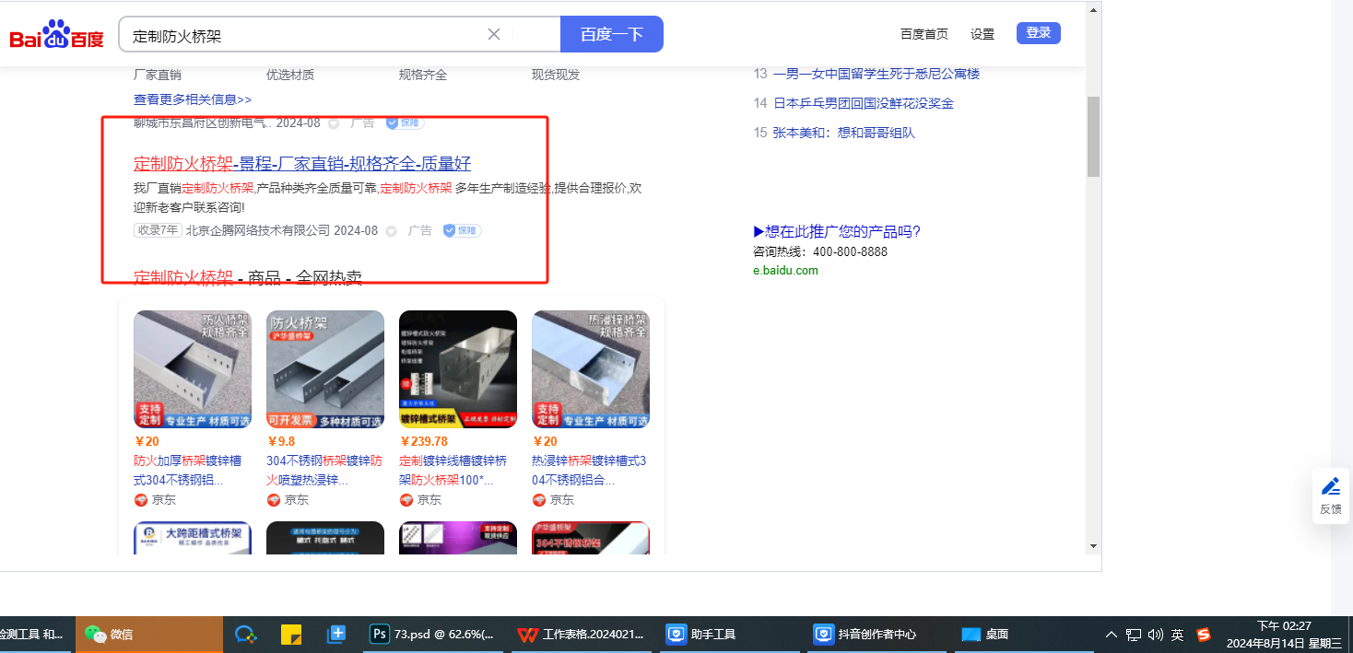Viewport: 1353px width, 653px height.
Task: Open result 定制防火桥架-景程-厂家直销-规格齐全-质量好
Action: tap(302, 163)
